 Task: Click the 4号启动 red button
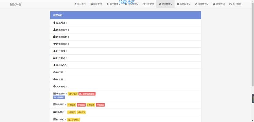[100, 105]
